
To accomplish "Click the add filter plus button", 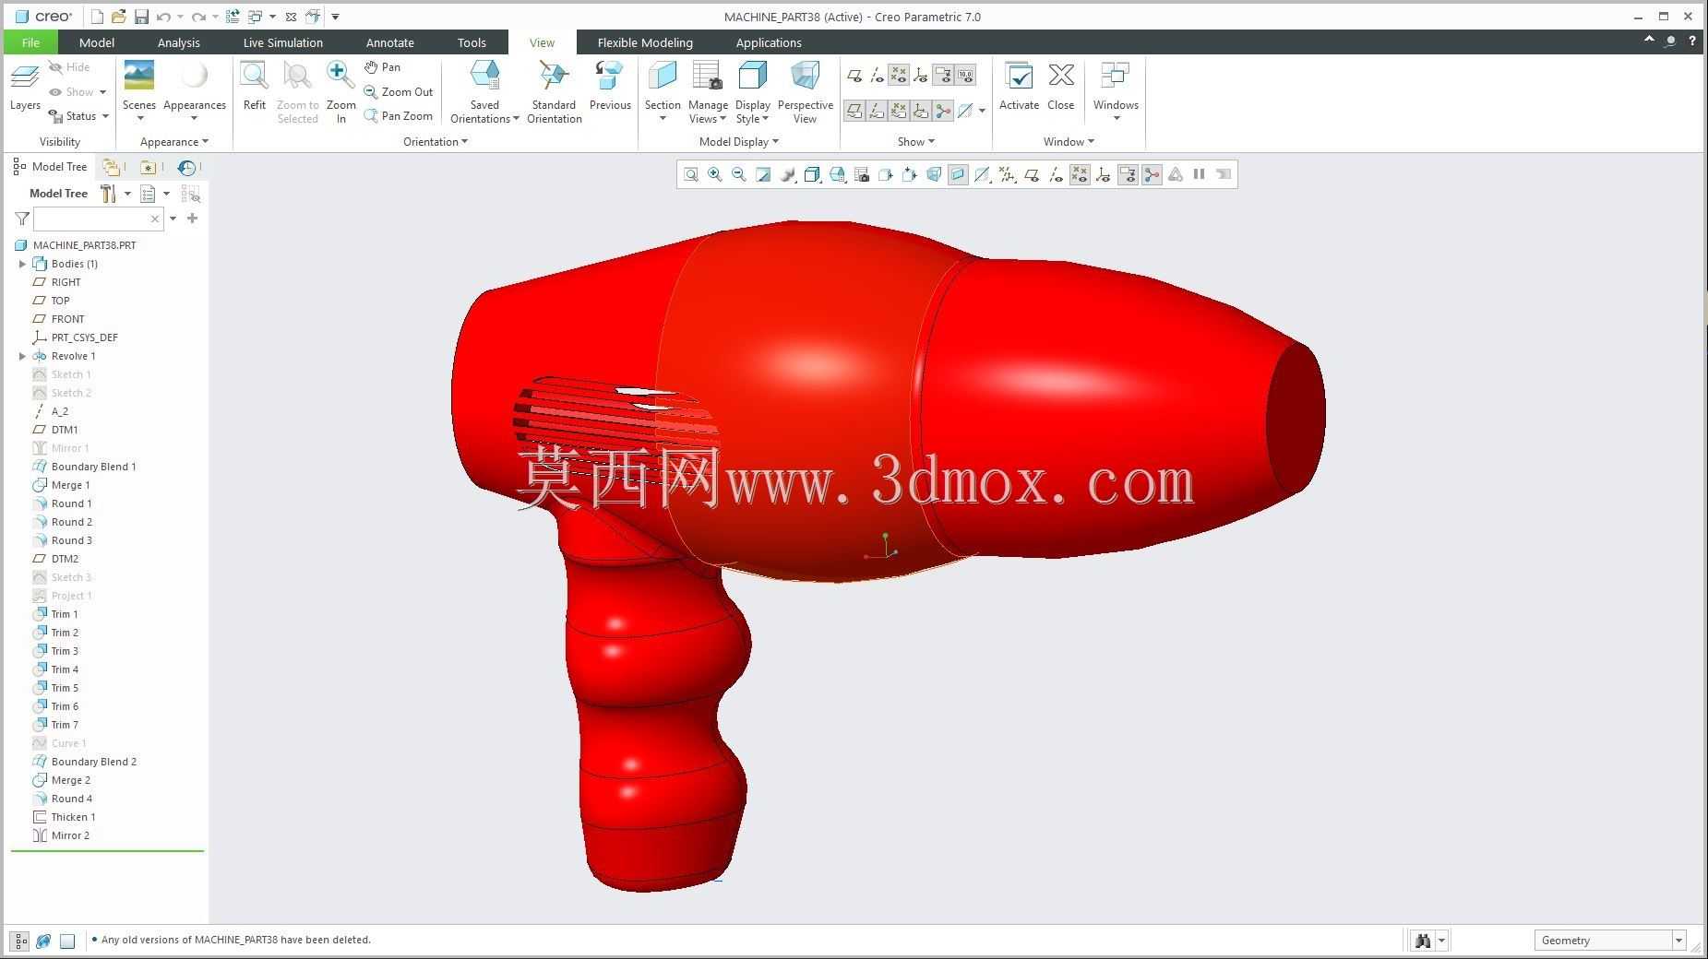I will coord(192,219).
